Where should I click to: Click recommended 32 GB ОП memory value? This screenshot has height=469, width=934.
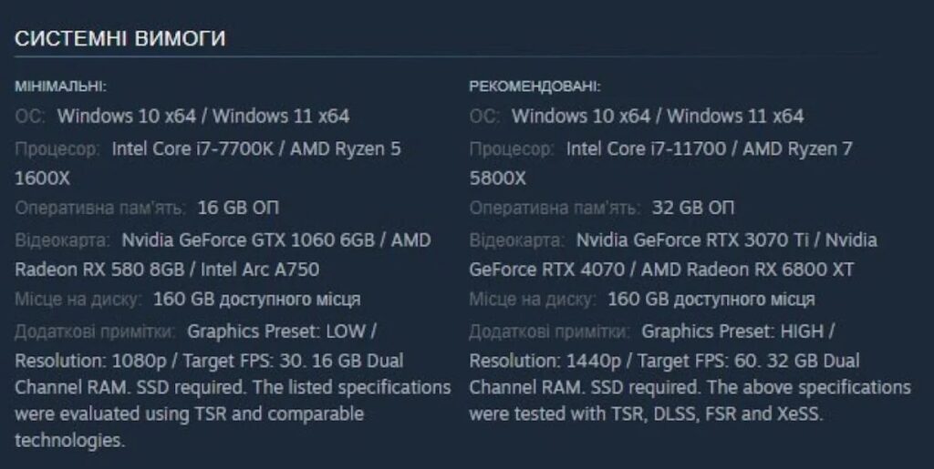(x=693, y=208)
